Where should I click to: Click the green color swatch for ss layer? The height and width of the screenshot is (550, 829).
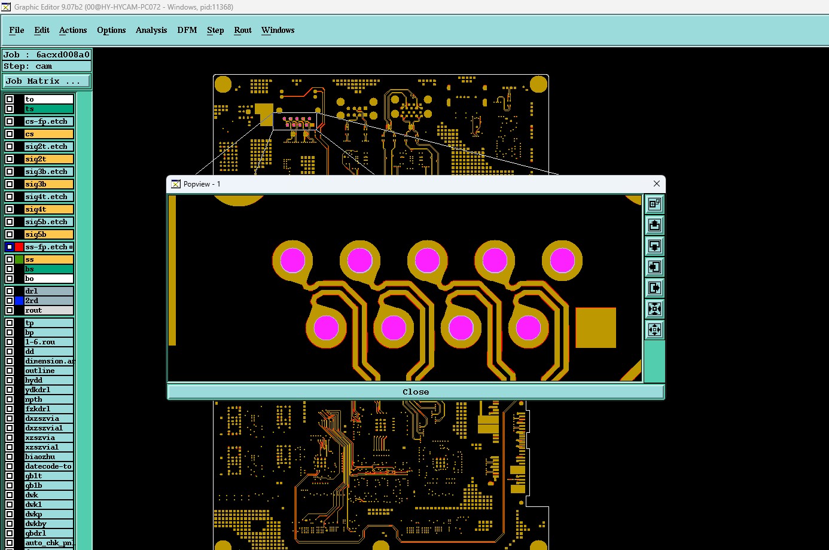19,259
